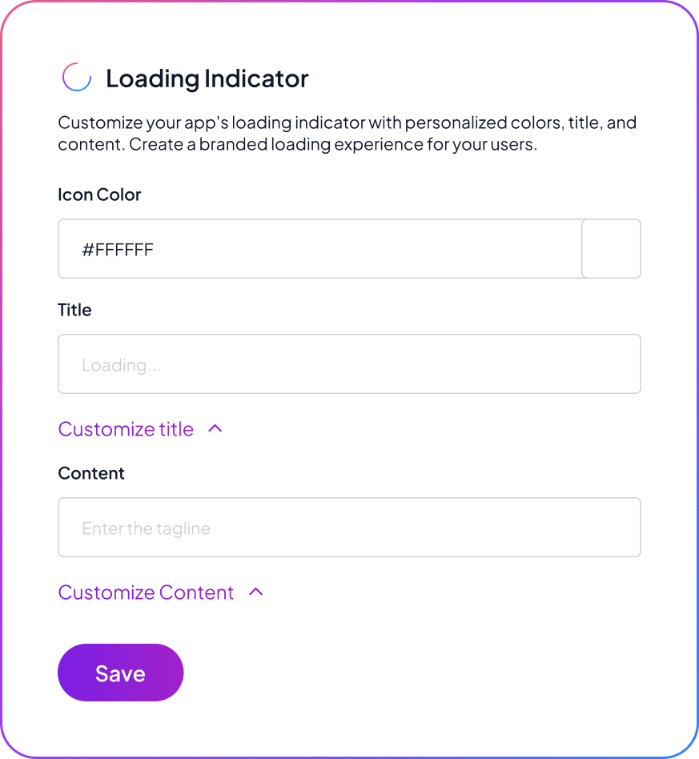The height and width of the screenshot is (759, 699).
Task: Click the "Loading..." placeholder text
Action: (x=121, y=365)
